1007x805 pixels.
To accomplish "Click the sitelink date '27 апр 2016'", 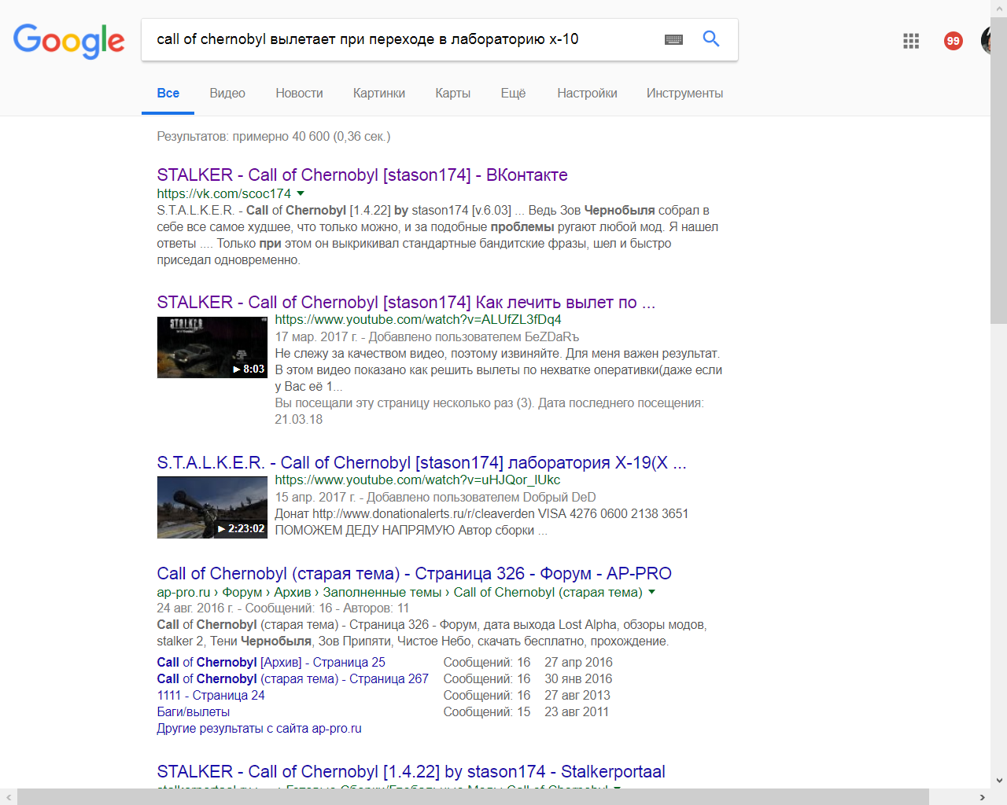I will pos(578,663).
